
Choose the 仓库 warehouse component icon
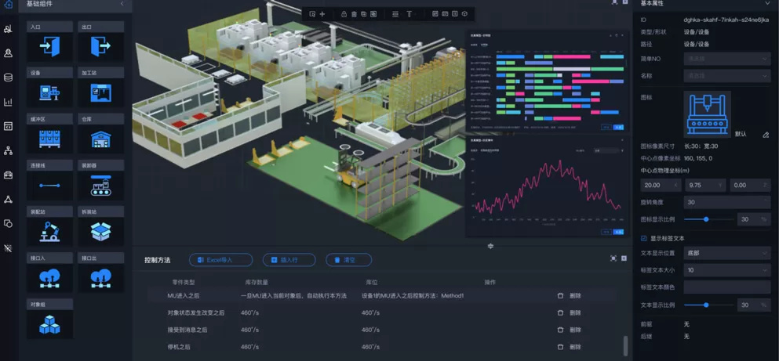tap(101, 139)
